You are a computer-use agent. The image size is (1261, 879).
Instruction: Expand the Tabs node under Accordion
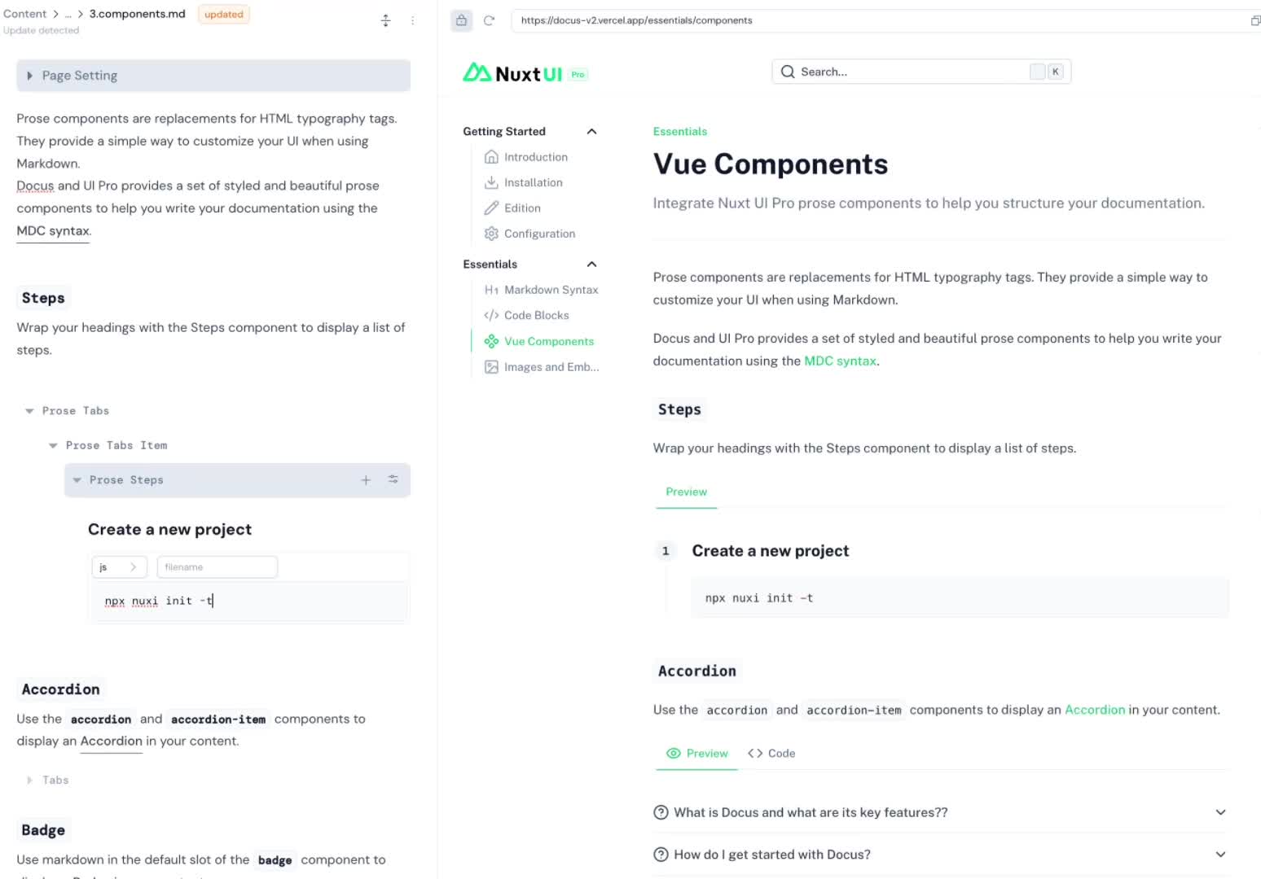pyautogui.click(x=29, y=781)
